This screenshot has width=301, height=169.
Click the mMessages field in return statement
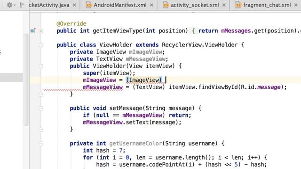click(236, 31)
